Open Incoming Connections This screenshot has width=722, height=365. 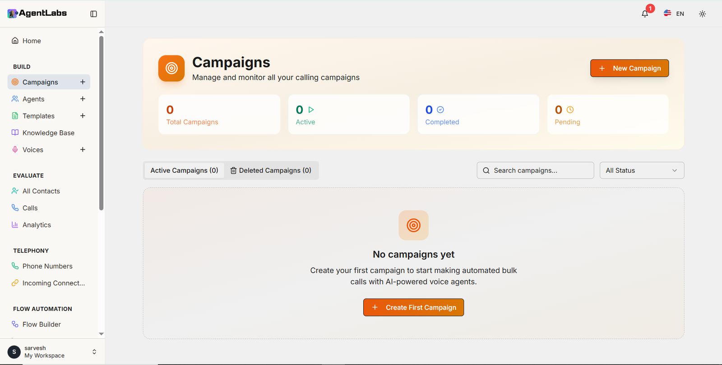[49, 283]
